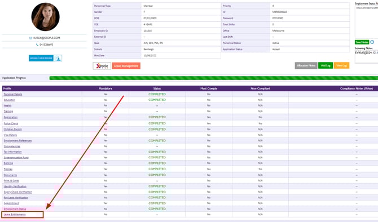Image resolution: width=378 pixels, height=222 pixels.
Task: Click the Application Progress label
Action: pyautogui.click(x=14, y=78)
